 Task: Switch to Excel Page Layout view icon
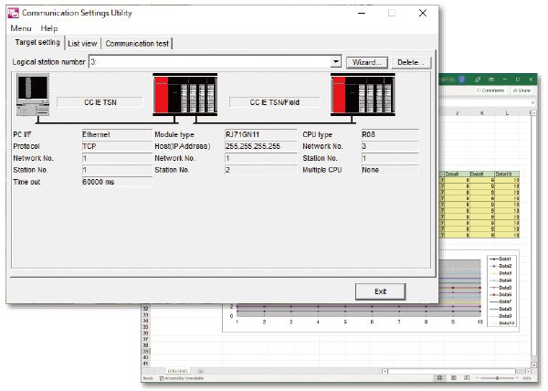(x=454, y=378)
